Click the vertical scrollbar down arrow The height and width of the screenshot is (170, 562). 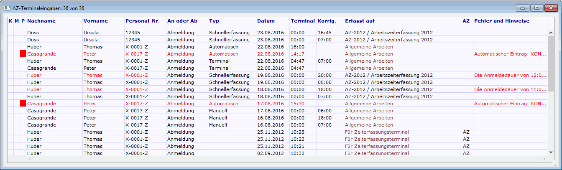click(x=551, y=152)
